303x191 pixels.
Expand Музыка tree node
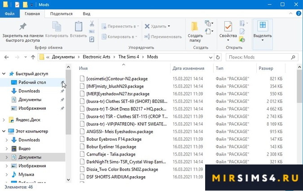[7, 174]
